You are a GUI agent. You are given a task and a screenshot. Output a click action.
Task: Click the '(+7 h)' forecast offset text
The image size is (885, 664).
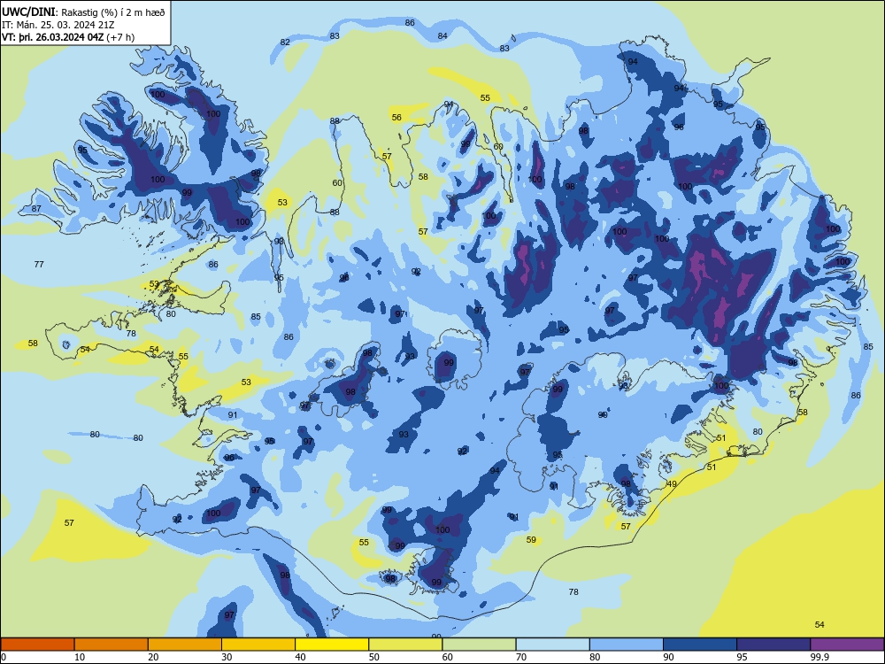(120, 37)
